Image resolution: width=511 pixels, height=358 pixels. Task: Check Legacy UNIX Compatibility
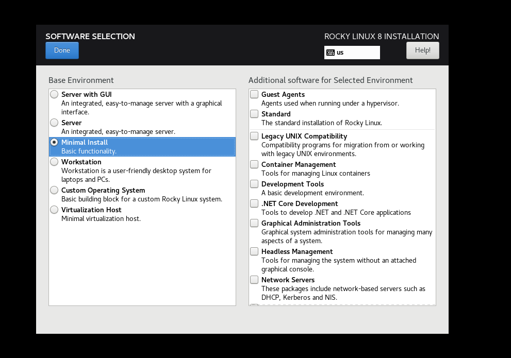(254, 136)
